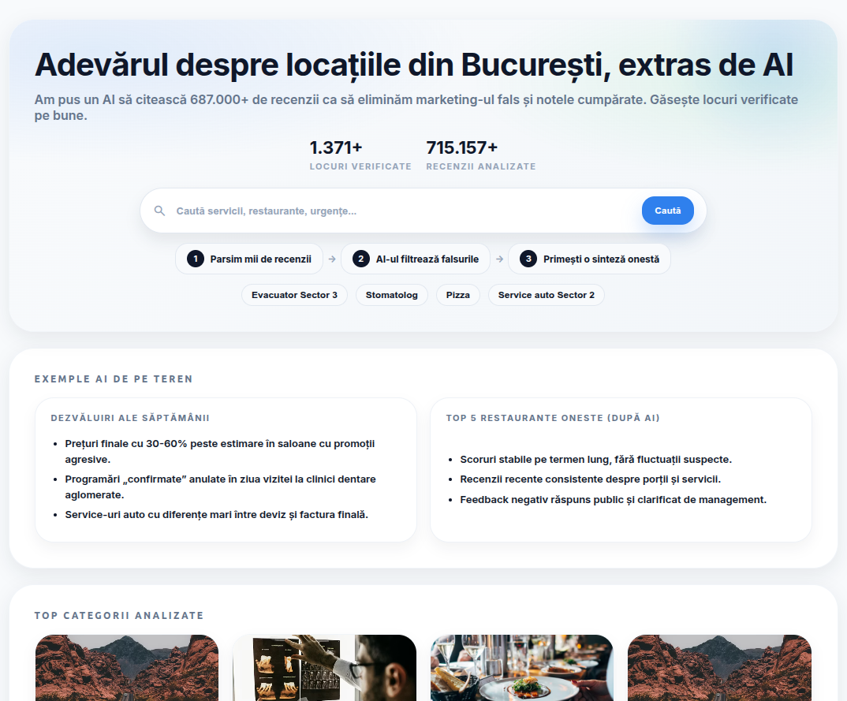Click the "Pizza" quick search chip
Viewport: 847px width, 701px height.
pyautogui.click(x=458, y=294)
